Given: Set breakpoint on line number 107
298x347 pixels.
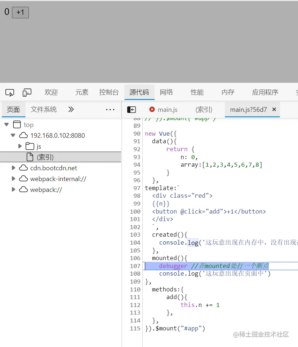Looking at the screenshot, I should tap(135, 266).
